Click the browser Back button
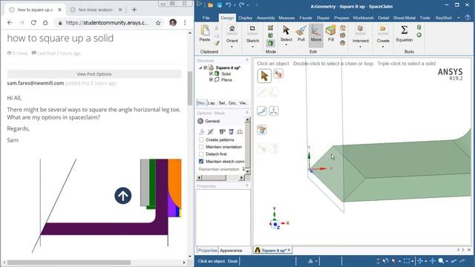The image size is (475, 267). (x=10, y=23)
